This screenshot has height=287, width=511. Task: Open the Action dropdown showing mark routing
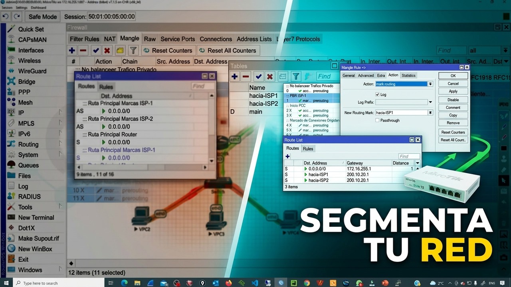pyautogui.click(x=430, y=84)
